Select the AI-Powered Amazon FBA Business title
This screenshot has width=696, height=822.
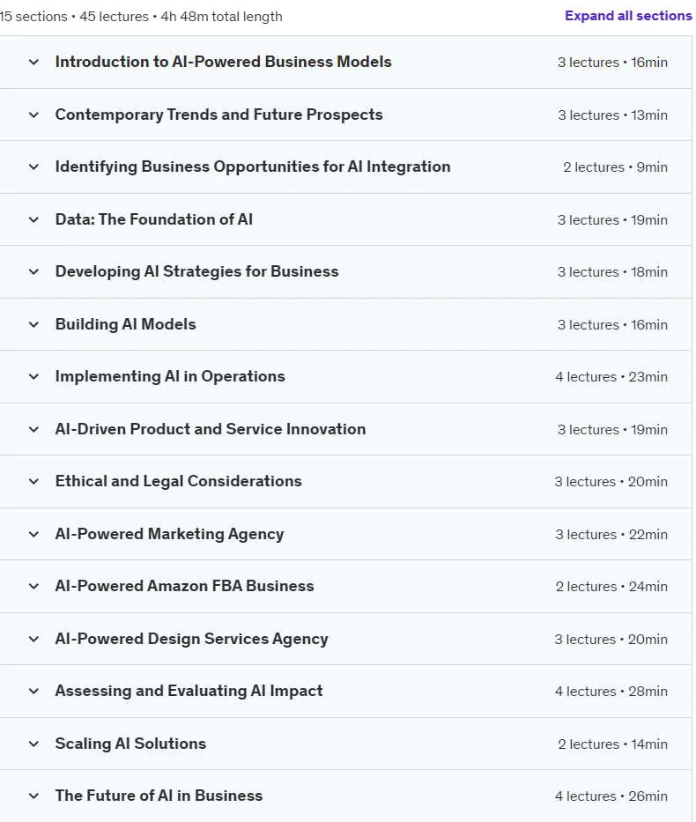tap(184, 586)
